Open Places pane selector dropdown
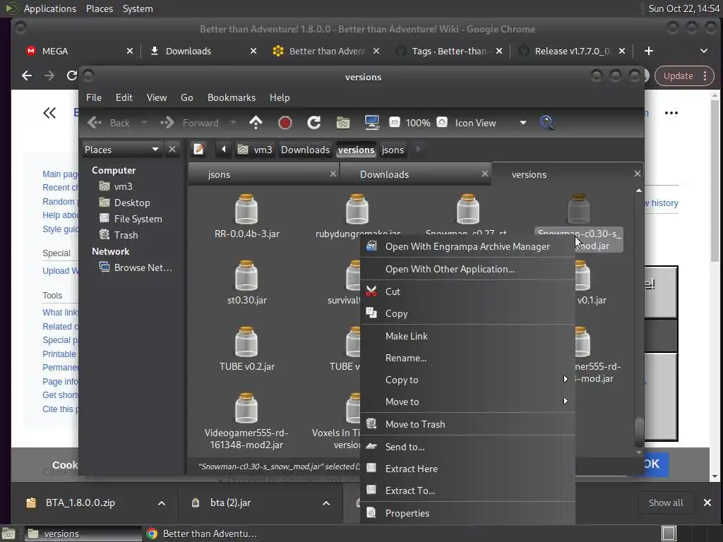723x542 pixels. pyautogui.click(x=121, y=150)
